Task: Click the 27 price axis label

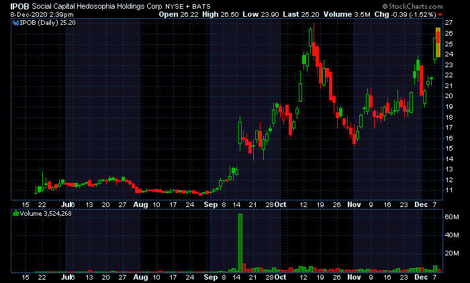Action: point(449,23)
